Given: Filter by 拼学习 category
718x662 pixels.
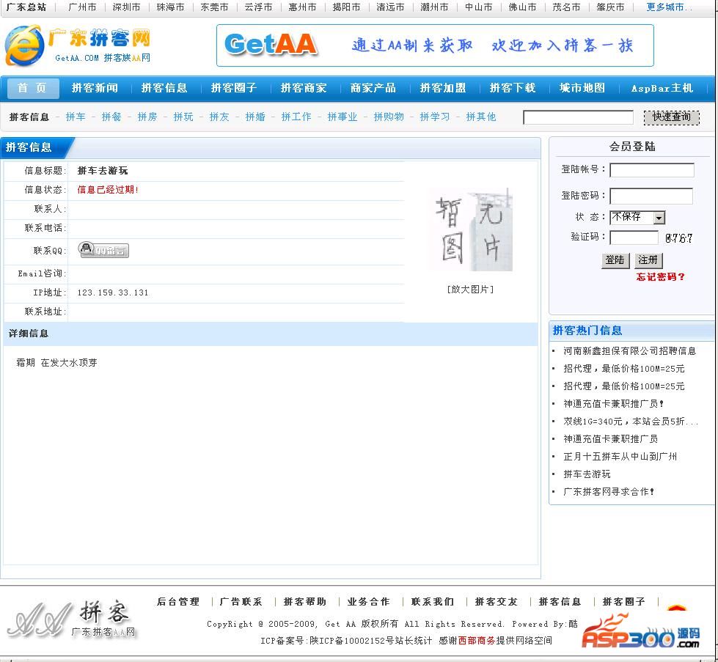Looking at the screenshot, I should click(x=435, y=117).
